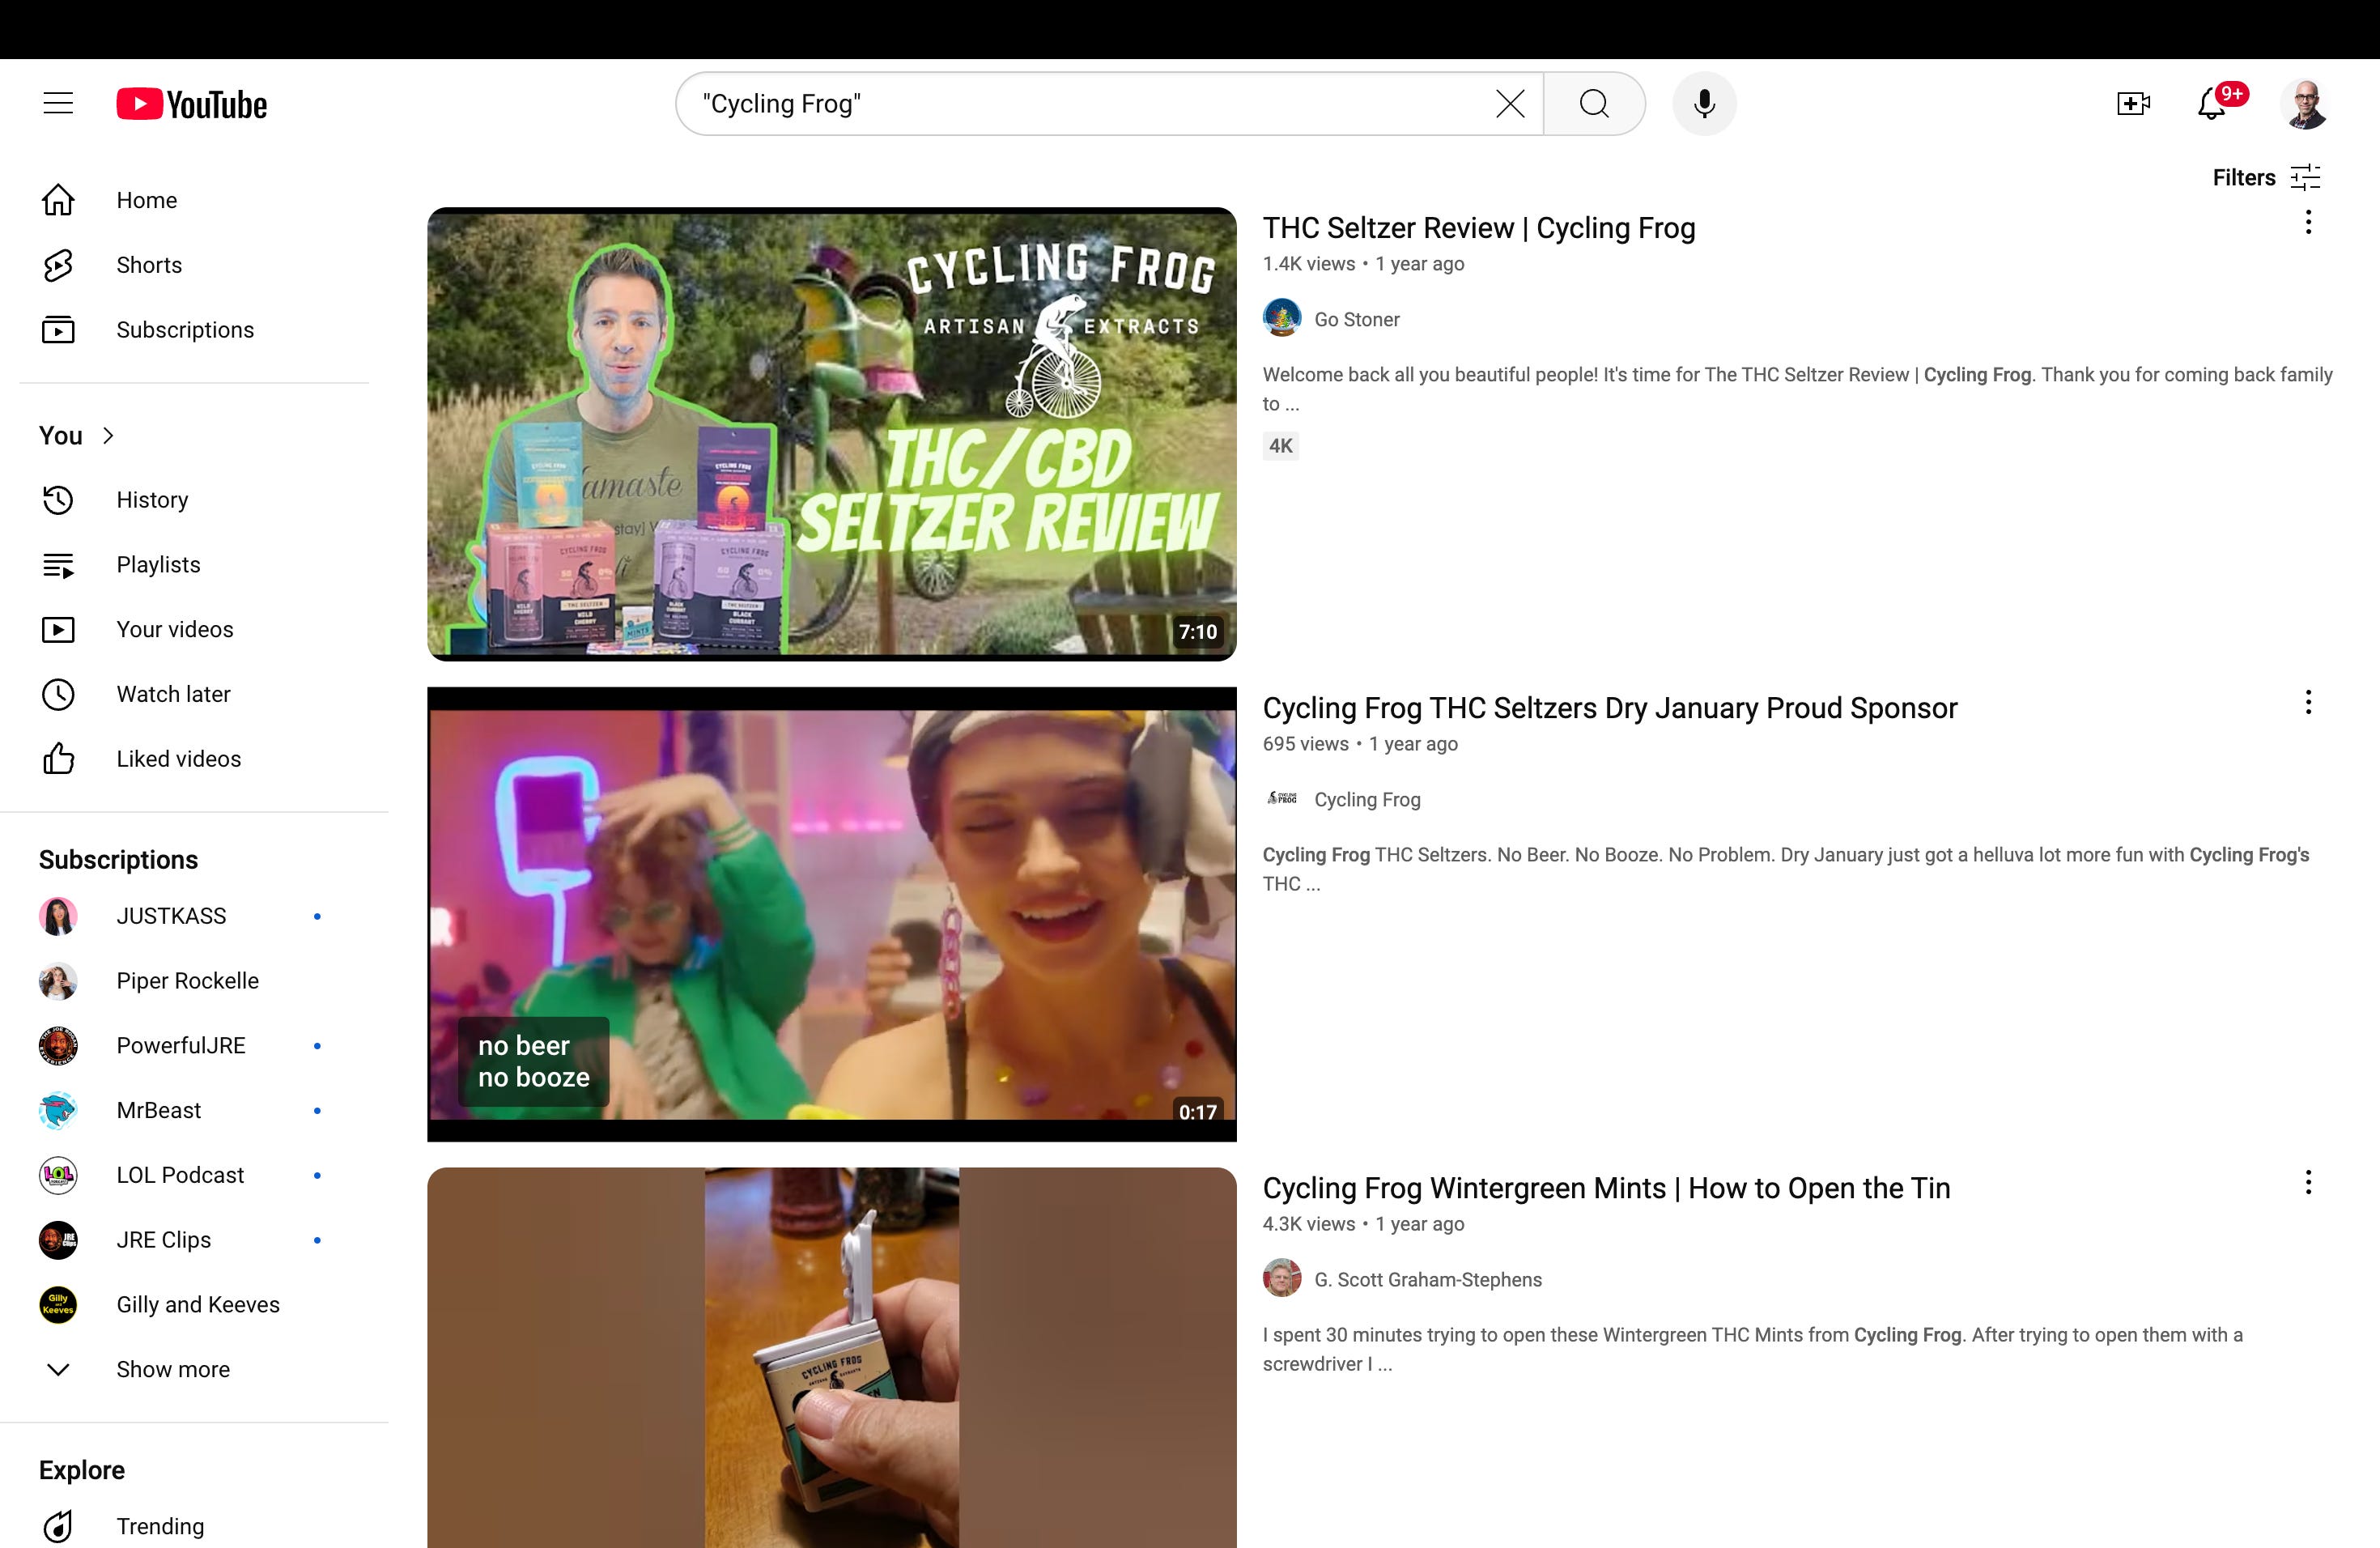This screenshot has width=2380, height=1548.
Task: Open options for Wintergreen Mints video
Action: point(2308,1182)
